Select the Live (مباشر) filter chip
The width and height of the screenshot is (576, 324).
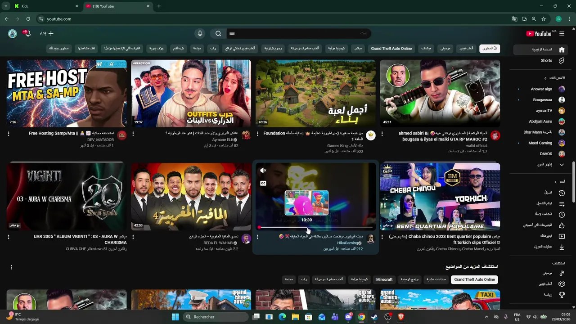click(358, 48)
